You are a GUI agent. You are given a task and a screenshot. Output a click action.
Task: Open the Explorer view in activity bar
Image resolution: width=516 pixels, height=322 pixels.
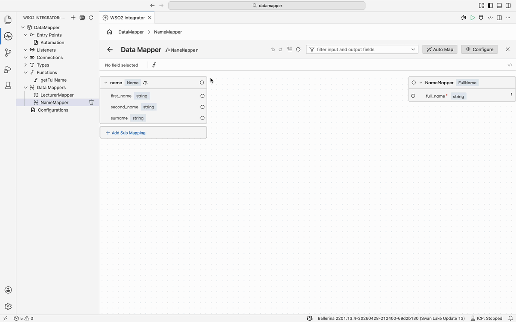click(x=8, y=20)
